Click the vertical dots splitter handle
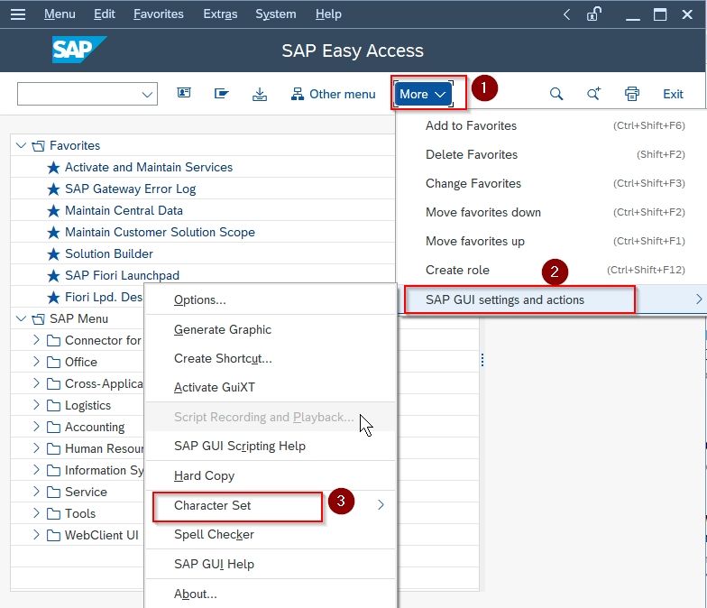The width and height of the screenshot is (707, 608). (482, 360)
